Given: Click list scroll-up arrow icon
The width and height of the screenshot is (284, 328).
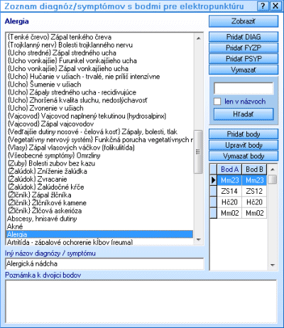Looking at the screenshot, I should [199, 38].
